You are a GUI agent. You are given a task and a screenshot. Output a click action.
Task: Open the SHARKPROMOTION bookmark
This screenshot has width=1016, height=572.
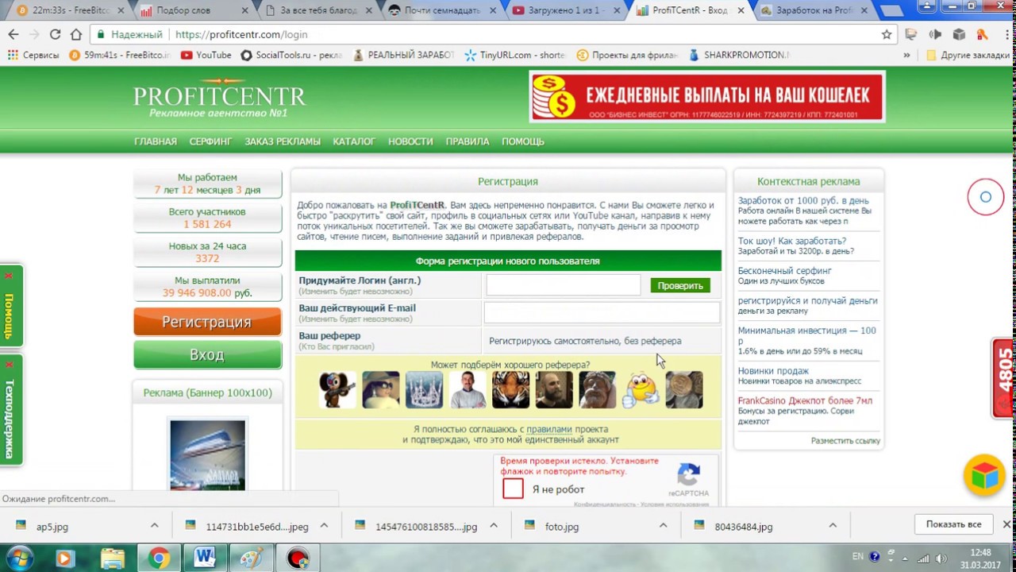(x=739, y=55)
